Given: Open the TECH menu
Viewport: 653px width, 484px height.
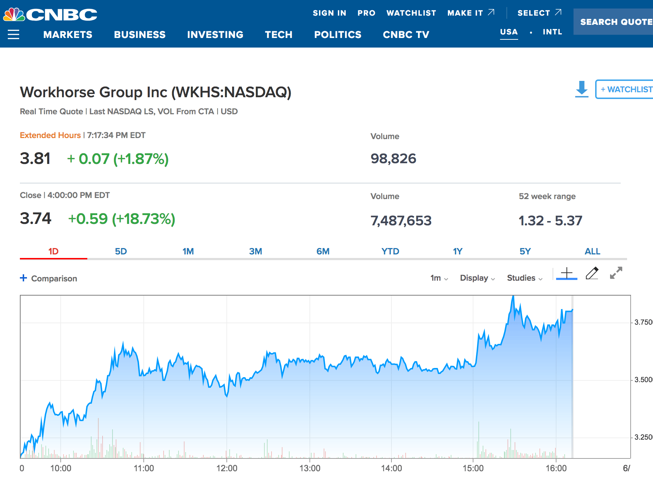Looking at the screenshot, I should 279,34.
